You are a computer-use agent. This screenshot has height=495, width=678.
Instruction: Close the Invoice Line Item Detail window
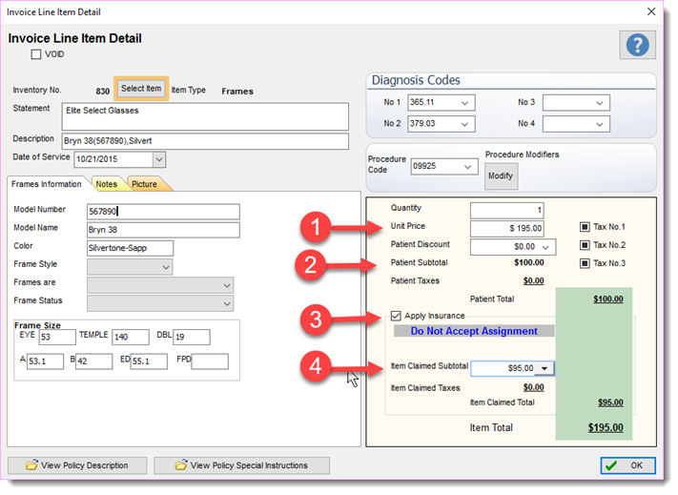coord(651,11)
